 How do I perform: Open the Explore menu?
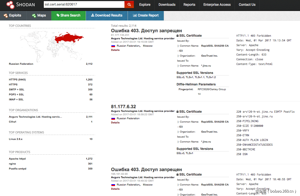[145, 4]
